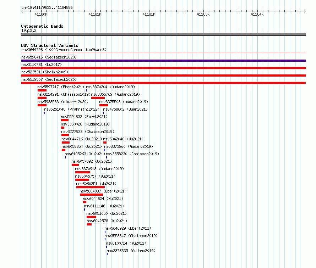
Task: Click nsv4758602 (Quan2021) label
Action: click(125, 109)
